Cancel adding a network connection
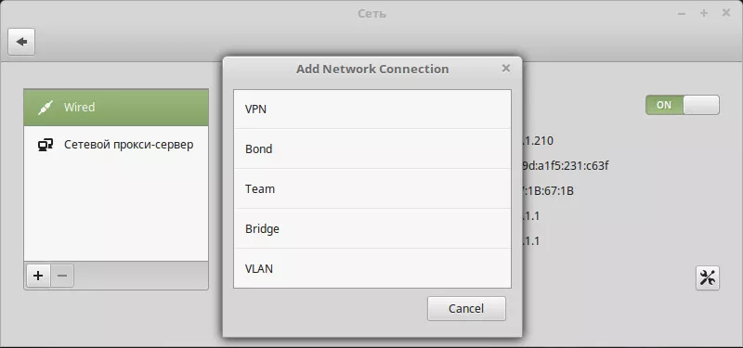Image resolution: width=743 pixels, height=348 pixels. point(466,309)
